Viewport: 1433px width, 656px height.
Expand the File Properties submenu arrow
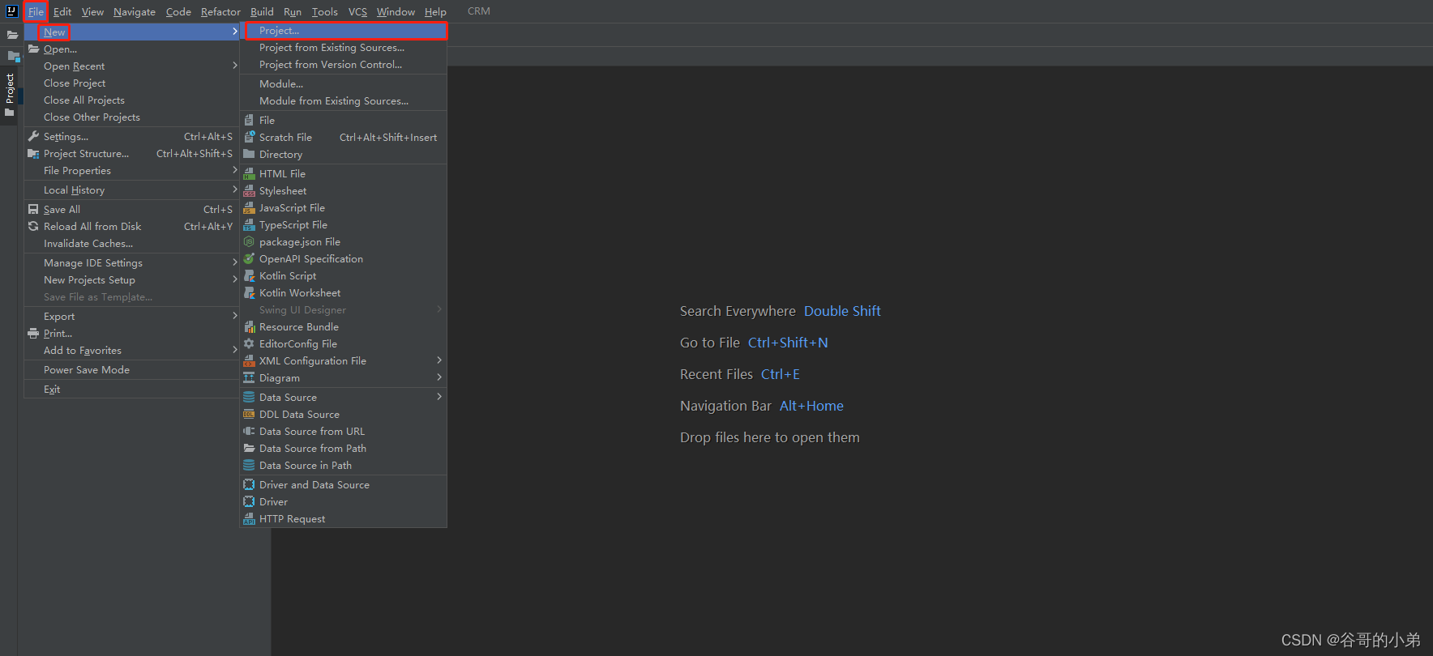pyautogui.click(x=235, y=170)
